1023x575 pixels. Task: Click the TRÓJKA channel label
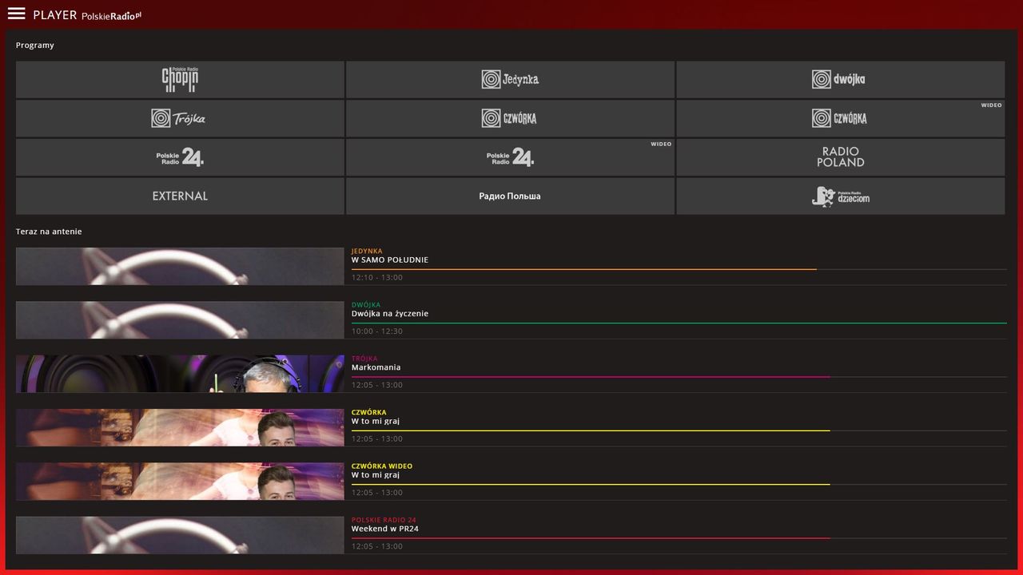click(x=364, y=359)
